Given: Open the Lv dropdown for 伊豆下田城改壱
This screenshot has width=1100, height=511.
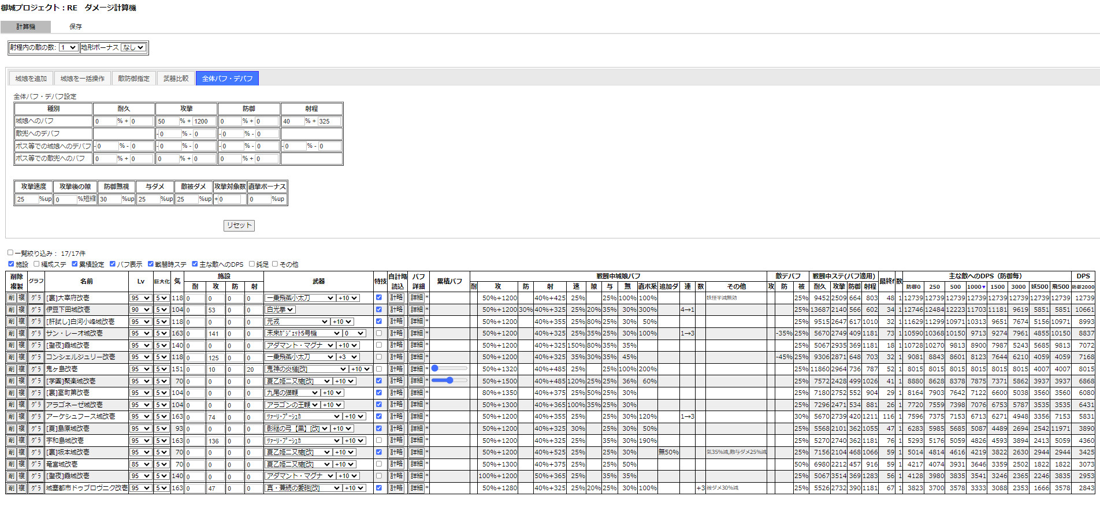Looking at the screenshot, I should pyautogui.click(x=140, y=310).
